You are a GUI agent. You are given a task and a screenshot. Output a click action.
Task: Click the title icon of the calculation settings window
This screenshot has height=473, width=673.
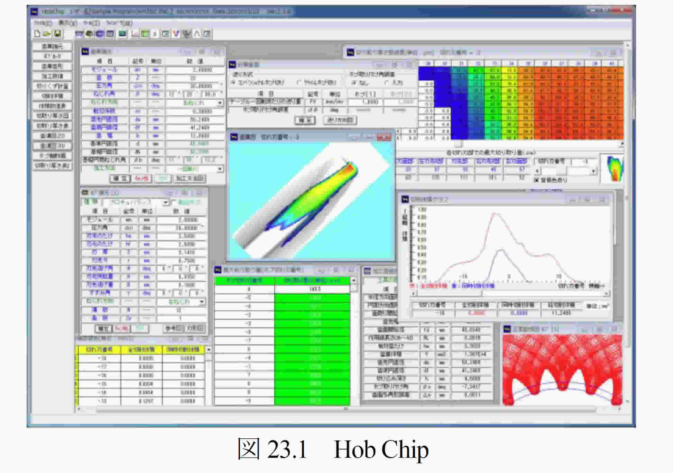pyautogui.click(x=232, y=65)
